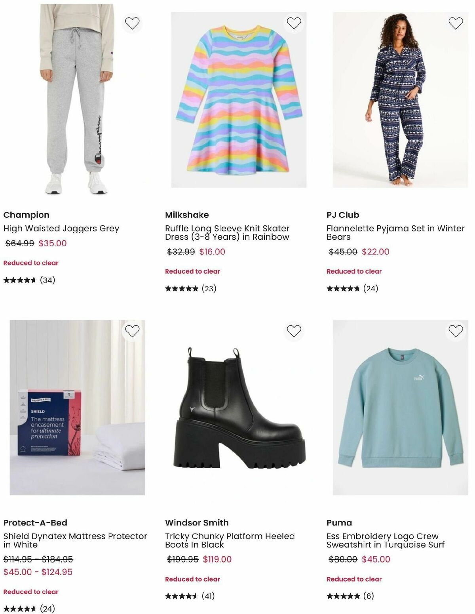Click the Milkshake brand name
The height and width of the screenshot is (614, 475).
tap(186, 215)
